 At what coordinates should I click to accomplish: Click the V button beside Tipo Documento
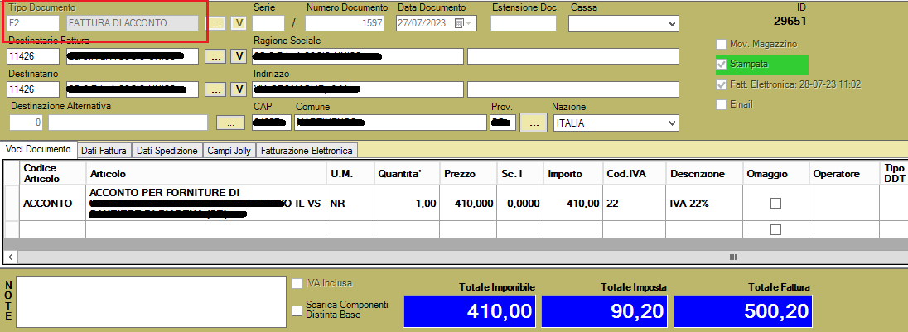coord(238,23)
